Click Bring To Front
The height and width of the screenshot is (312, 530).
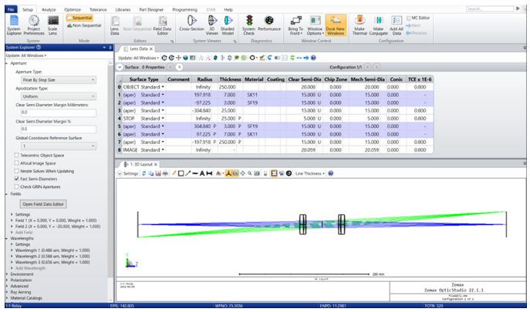[295, 25]
